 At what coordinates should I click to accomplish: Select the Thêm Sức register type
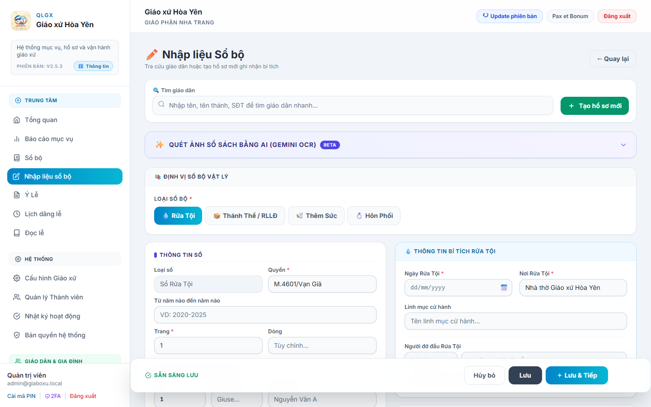pyautogui.click(x=316, y=216)
